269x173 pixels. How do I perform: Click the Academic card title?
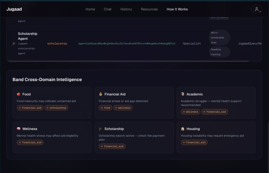195,94
